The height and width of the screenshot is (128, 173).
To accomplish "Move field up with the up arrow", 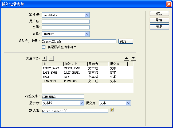I will tap(127, 58).
